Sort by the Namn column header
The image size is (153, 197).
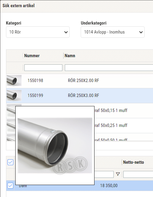(x=70, y=56)
